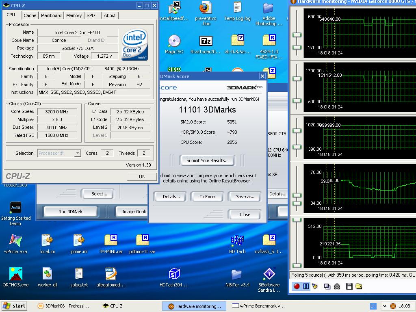Click the RivaTuner gear tray icon
The height and width of the screenshot is (312, 416).
click(x=393, y=306)
